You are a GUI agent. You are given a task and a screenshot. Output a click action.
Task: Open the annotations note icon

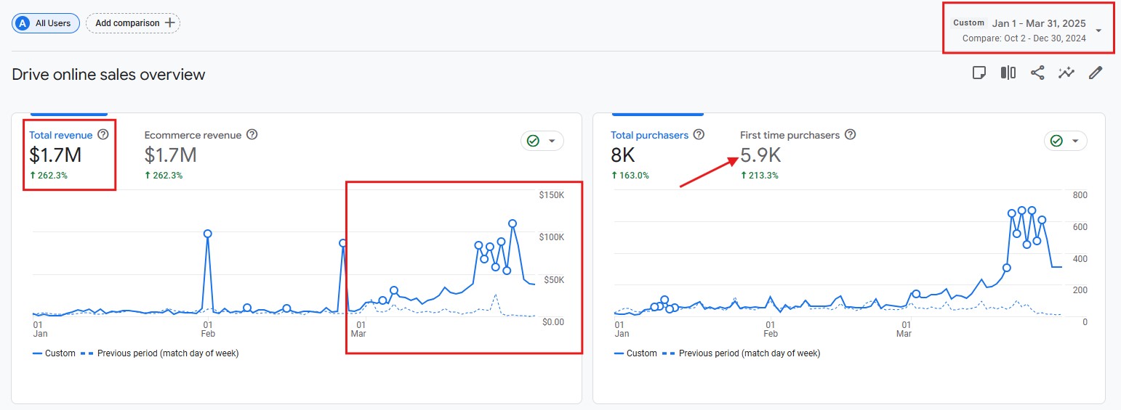click(x=979, y=73)
